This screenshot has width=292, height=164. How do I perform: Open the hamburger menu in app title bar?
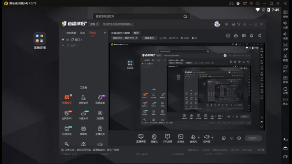pos(245,24)
